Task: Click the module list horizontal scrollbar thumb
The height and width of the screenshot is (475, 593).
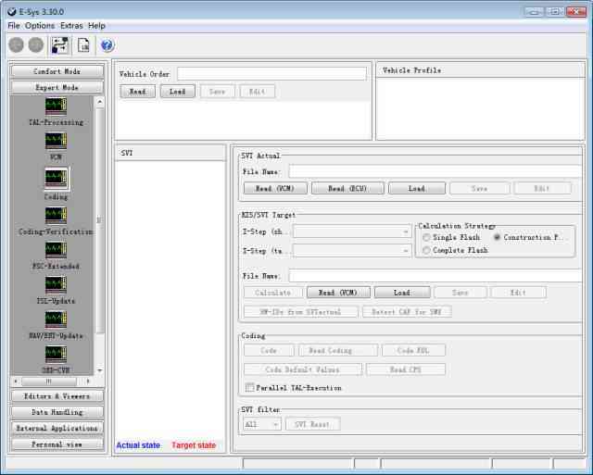Action: pyautogui.click(x=49, y=381)
